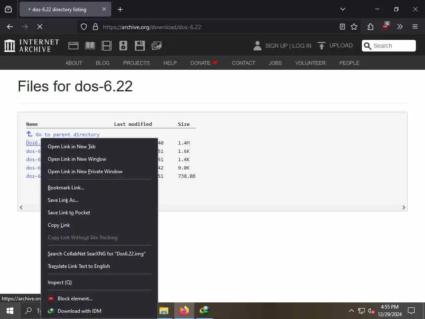This screenshot has height=319, width=425.
Task: Open Internet Download Manager taskbar icon
Action: [205, 311]
